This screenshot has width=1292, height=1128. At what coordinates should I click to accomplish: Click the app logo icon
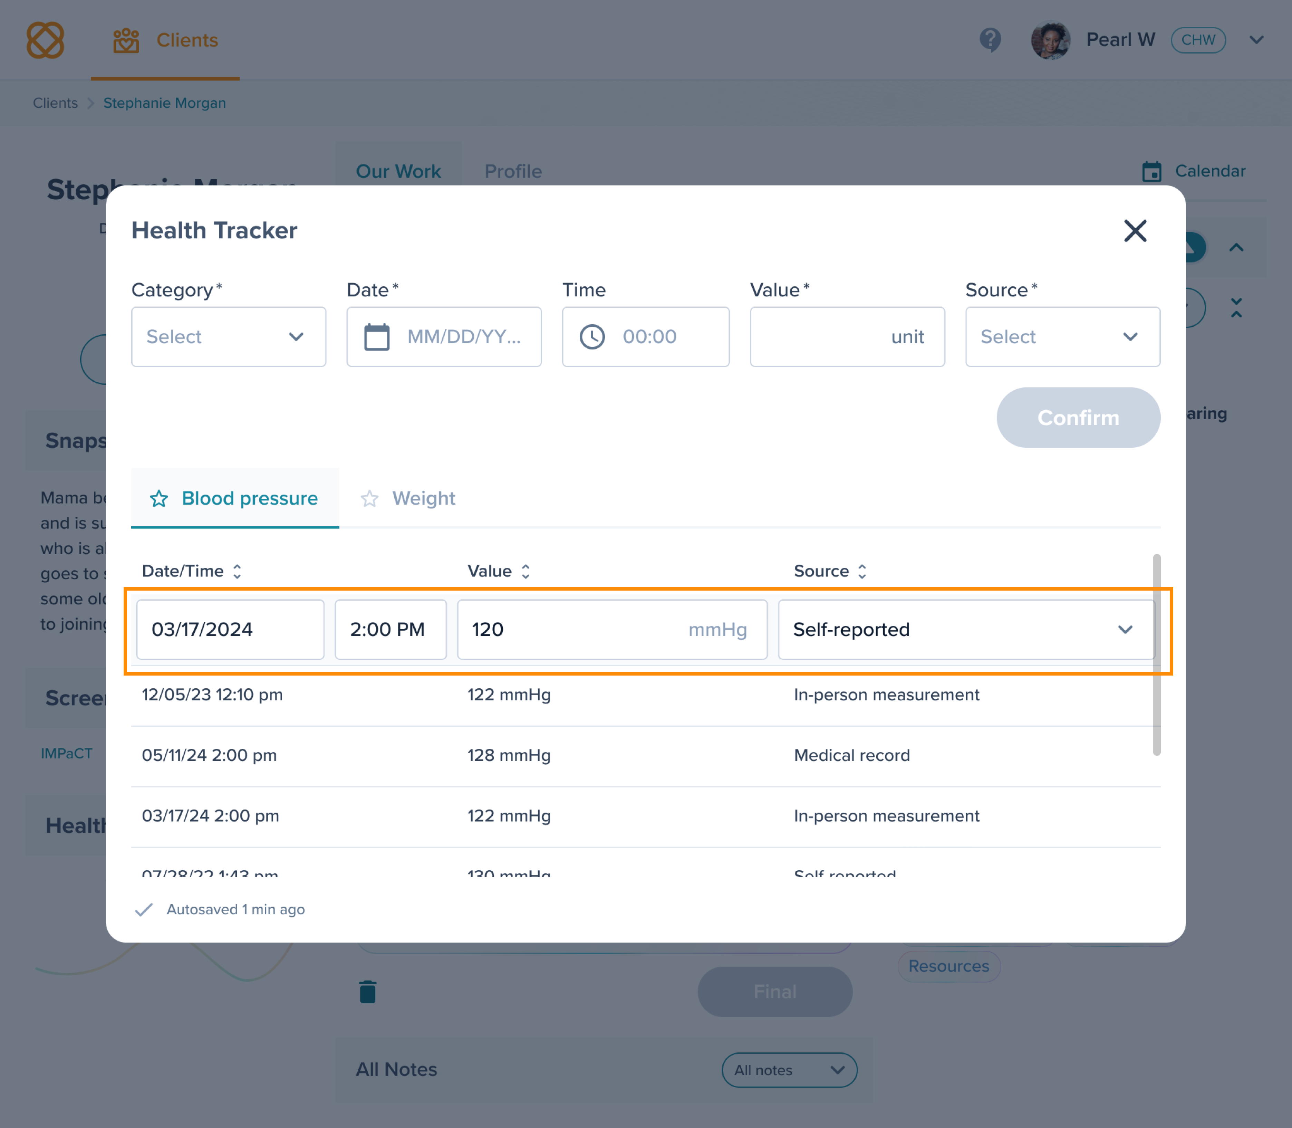click(45, 40)
